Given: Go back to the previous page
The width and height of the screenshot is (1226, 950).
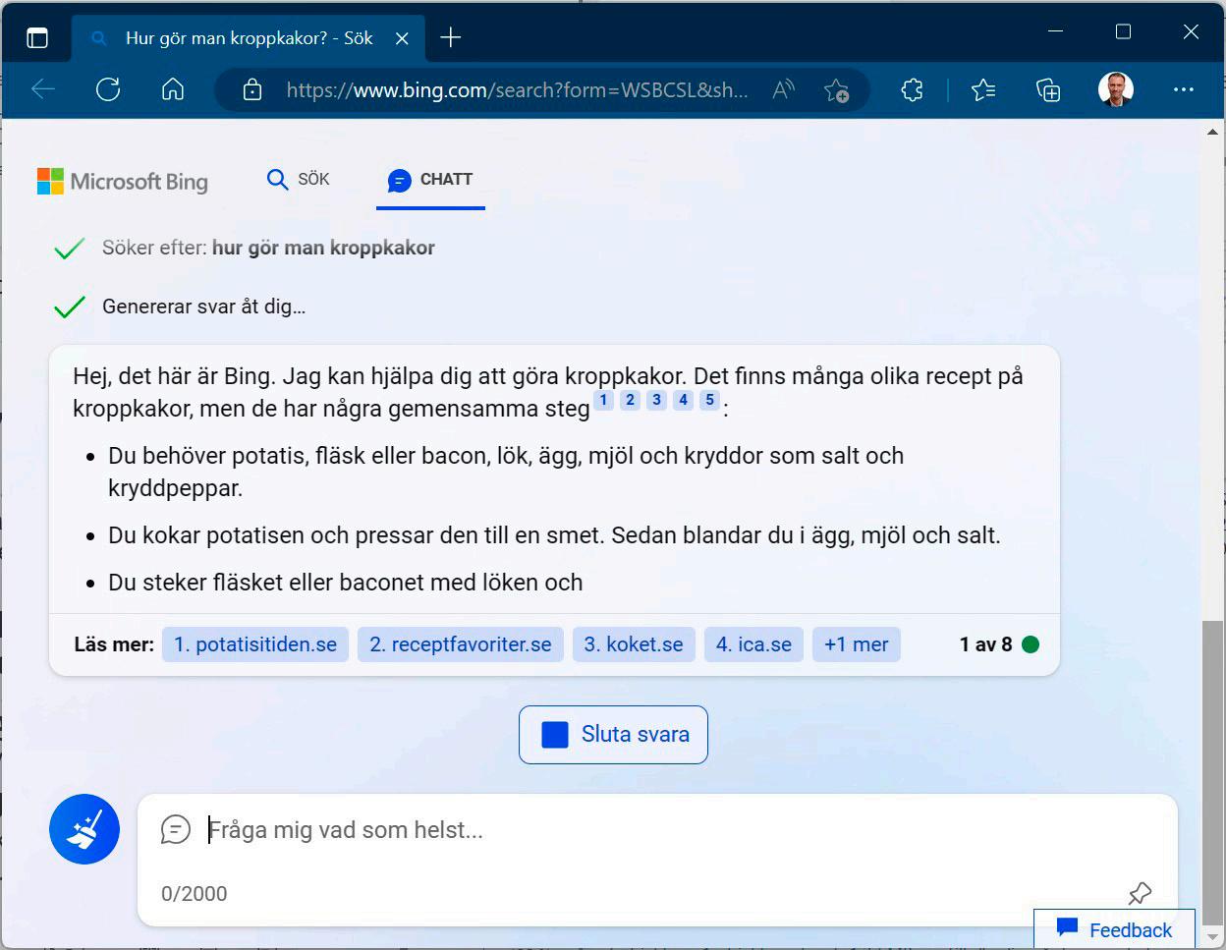Looking at the screenshot, I should pos(43,90).
